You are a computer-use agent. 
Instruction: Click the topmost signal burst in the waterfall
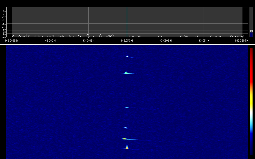(x=127, y=56)
